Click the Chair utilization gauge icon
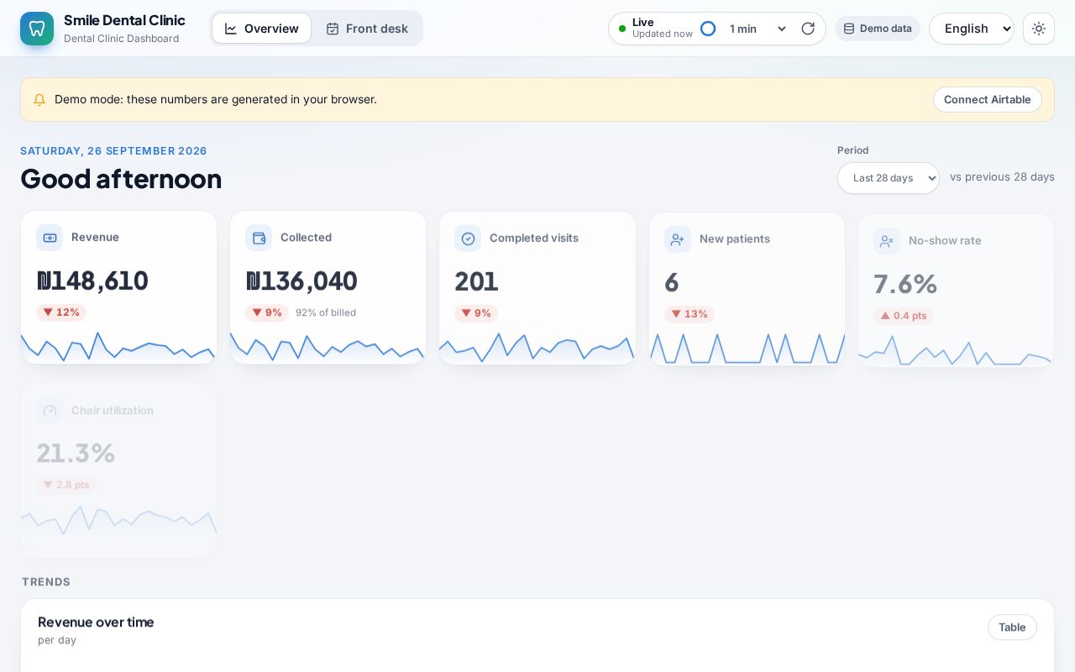This screenshot has width=1075, height=672. click(50, 411)
